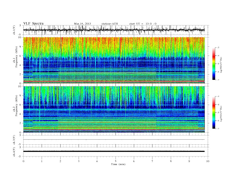Click the "5" tick on ch.1(V) axis
The height and width of the screenshot is (181, 234).
point(20,25)
